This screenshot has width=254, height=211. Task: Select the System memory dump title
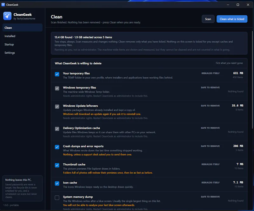point(78,197)
